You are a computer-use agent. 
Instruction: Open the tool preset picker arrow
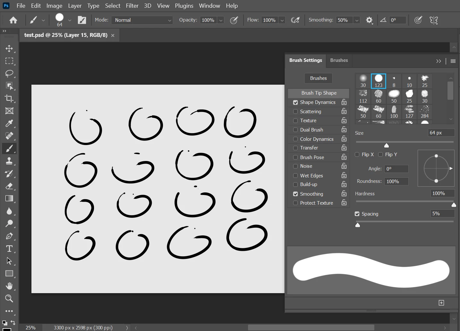click(43, 20)
